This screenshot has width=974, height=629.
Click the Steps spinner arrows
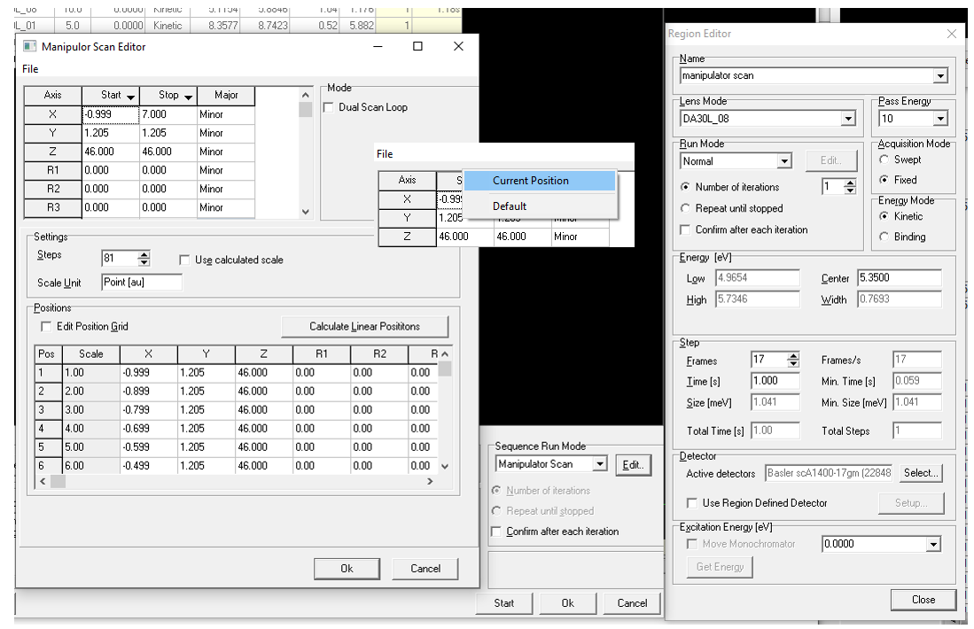click(x=144, y=259)
